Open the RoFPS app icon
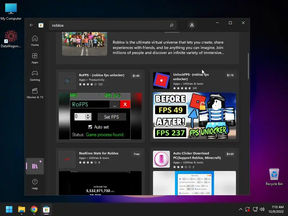 click(x=67, y=81)
